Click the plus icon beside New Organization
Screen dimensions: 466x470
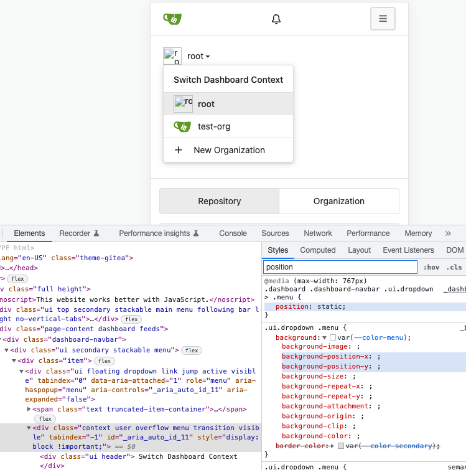178,150
